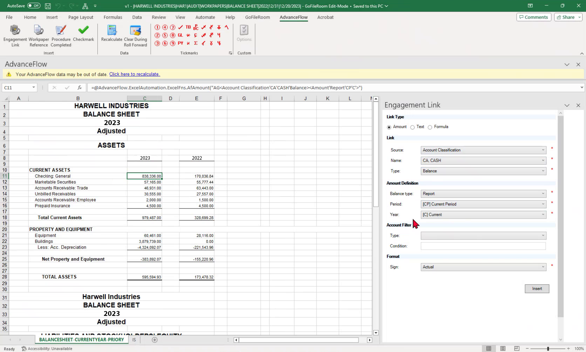This screenshot has height=352, width=586.
Task: Open the GoFileRoom ribbon tab
Action: [257, 17]
